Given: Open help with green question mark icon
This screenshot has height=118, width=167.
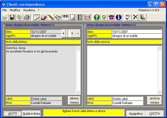Looking at the screenshot, I should point(97,17).
